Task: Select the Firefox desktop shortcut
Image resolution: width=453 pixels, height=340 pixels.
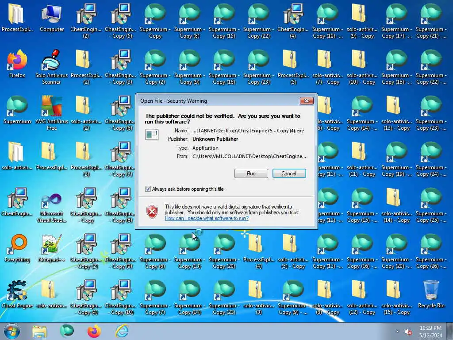Action: [17, 64]
